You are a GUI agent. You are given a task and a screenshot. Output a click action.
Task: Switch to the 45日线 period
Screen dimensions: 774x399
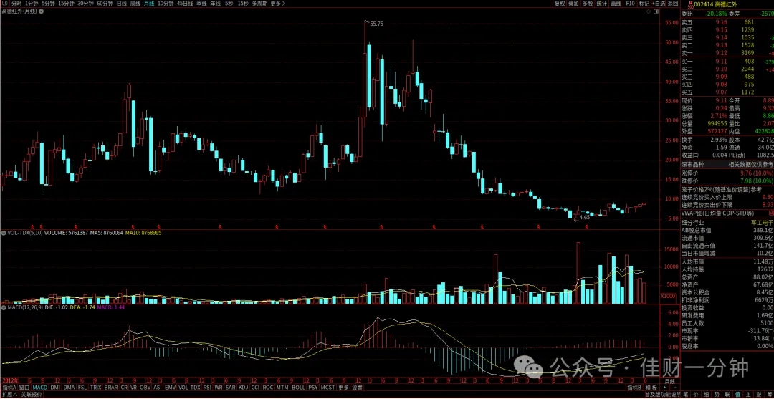185,3
